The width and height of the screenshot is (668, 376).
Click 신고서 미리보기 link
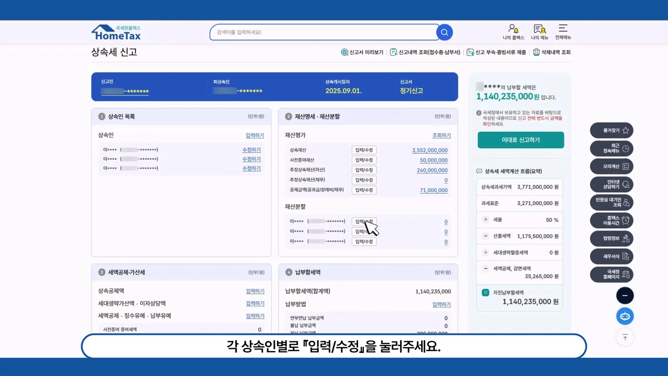(x=362, y=52)
